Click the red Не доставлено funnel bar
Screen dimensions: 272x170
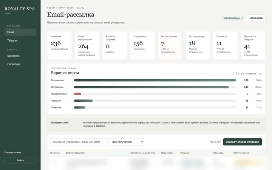click(77, 94)
